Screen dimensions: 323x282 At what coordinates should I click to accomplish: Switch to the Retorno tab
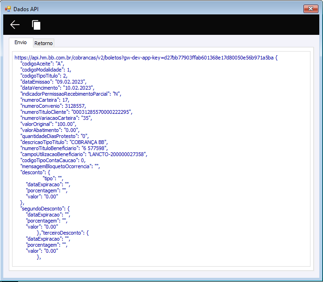(44, 43)
